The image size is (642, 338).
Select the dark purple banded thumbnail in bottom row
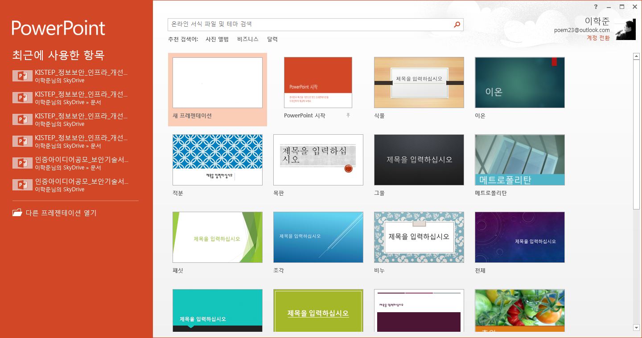(x=419, y=310)
